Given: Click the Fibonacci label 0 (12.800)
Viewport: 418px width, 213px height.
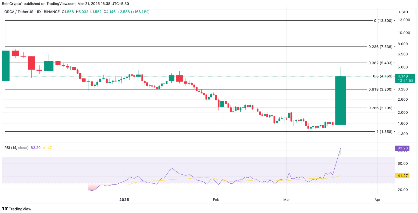Looking at the screenshot, I should pos(383,21).
